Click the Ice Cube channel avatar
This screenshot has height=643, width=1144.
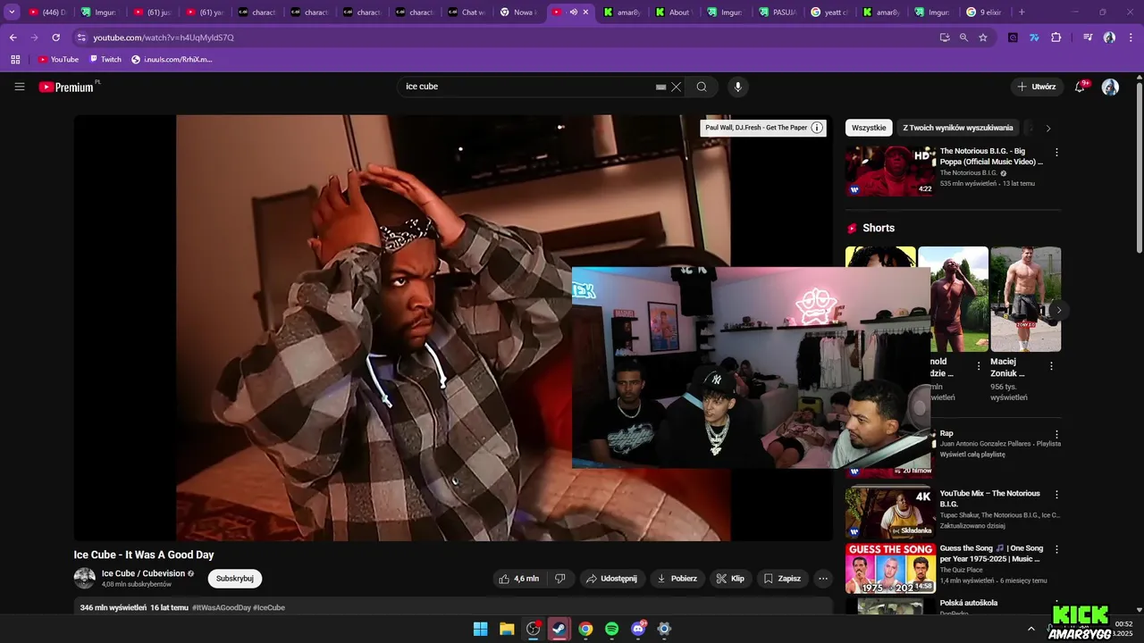[85, 578]
